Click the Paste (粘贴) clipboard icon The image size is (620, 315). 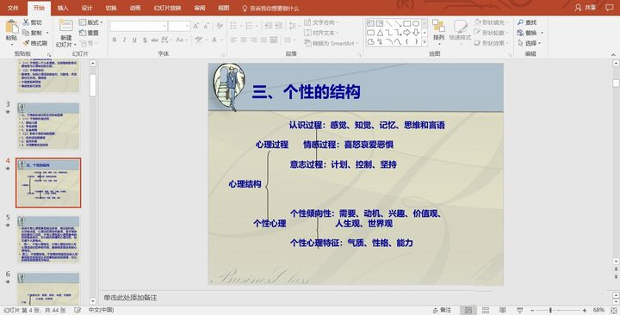12,27
